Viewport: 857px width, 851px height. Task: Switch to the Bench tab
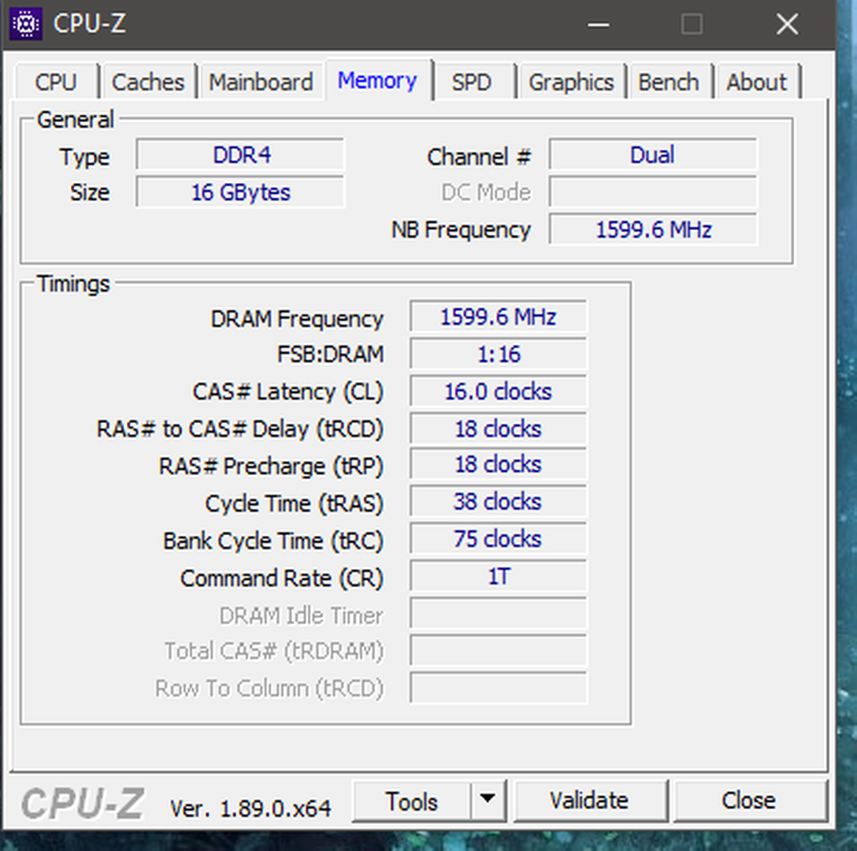(x=669, y=83)
